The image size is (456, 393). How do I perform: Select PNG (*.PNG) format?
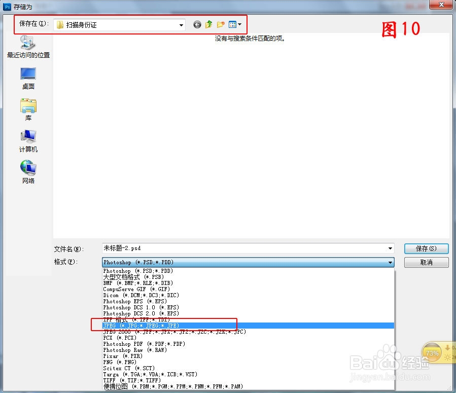[x=249, y=362]
